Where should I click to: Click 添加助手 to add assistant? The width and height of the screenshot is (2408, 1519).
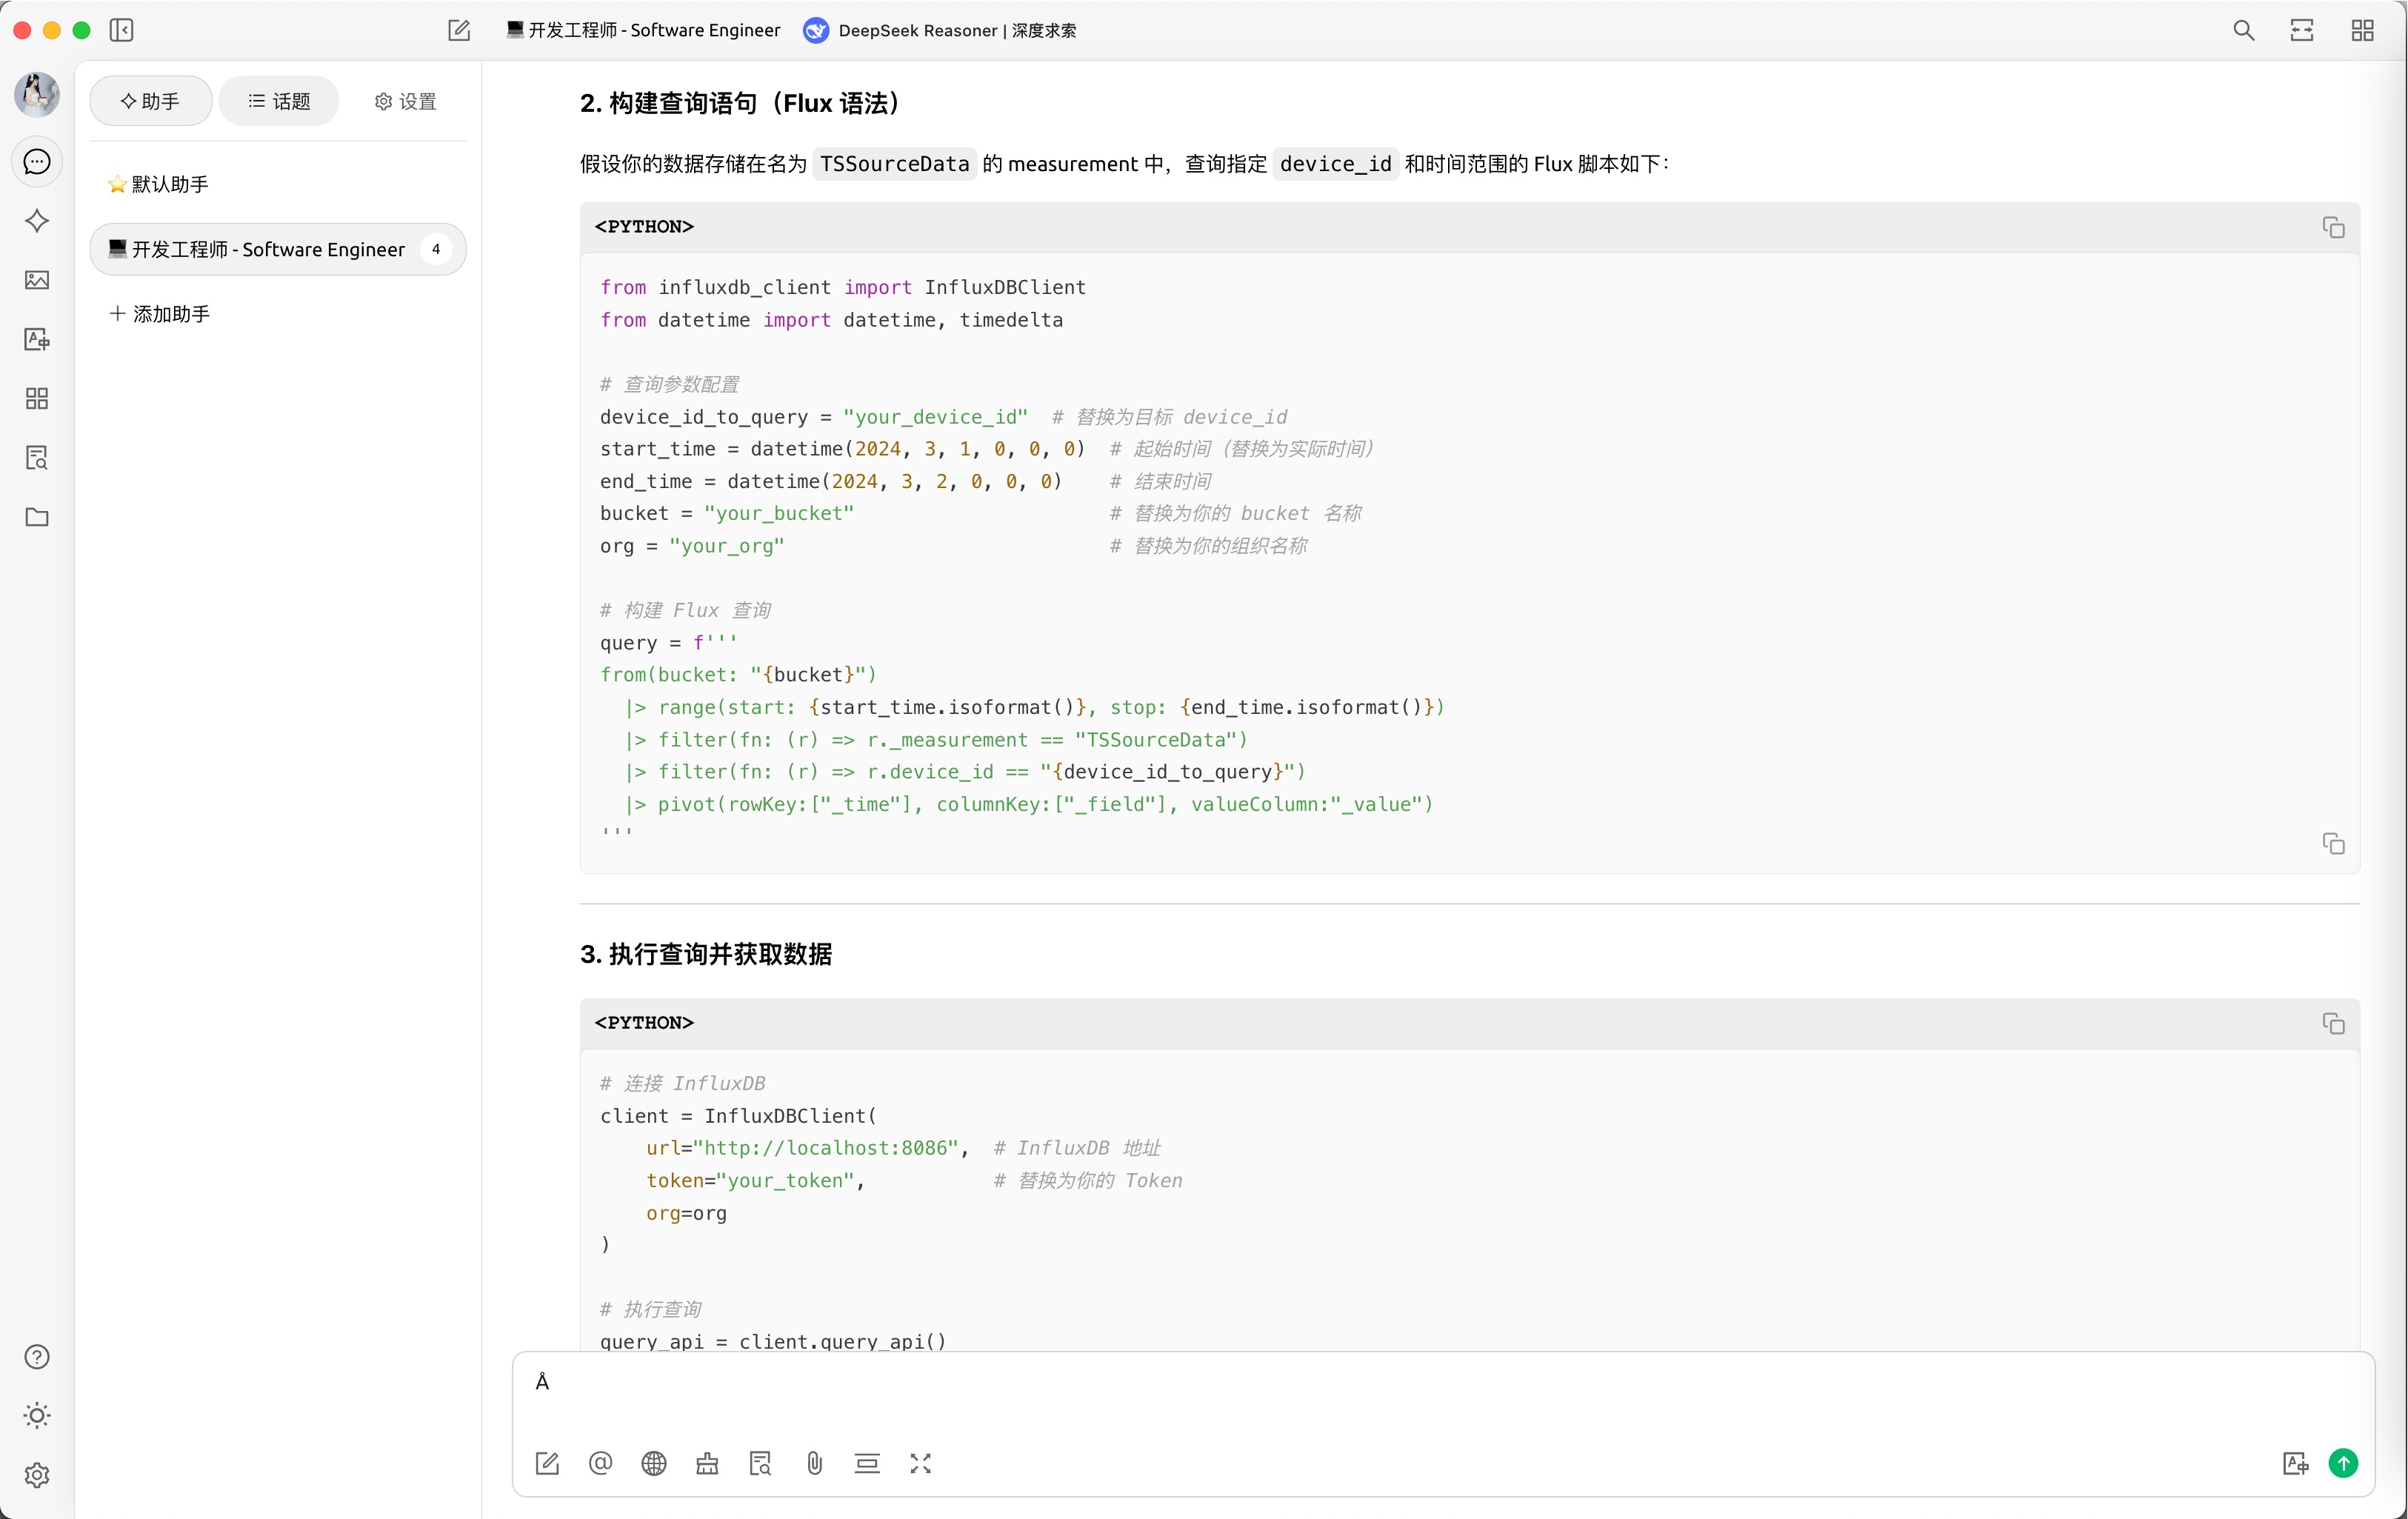(160, 314)
